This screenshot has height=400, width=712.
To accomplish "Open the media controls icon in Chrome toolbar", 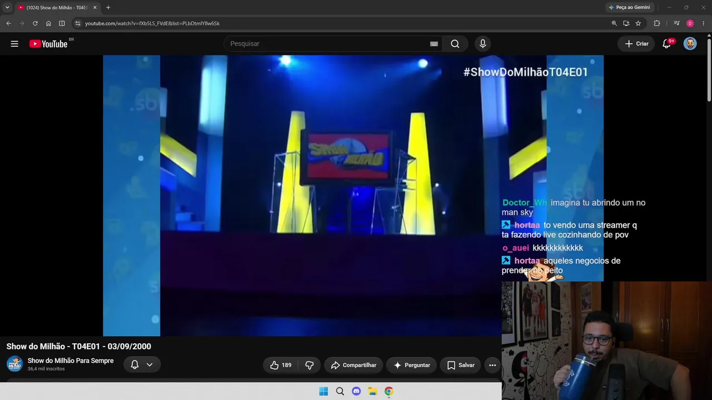I will (676, 23).
